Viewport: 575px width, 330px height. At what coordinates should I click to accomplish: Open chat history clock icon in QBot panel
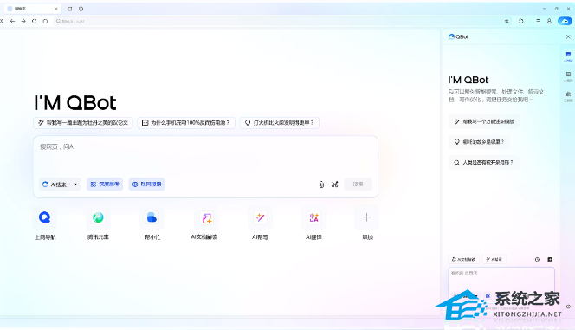(538, 259)
